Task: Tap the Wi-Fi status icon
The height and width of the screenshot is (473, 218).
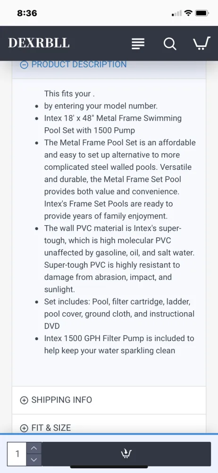Action: click(x=188, y=13)
